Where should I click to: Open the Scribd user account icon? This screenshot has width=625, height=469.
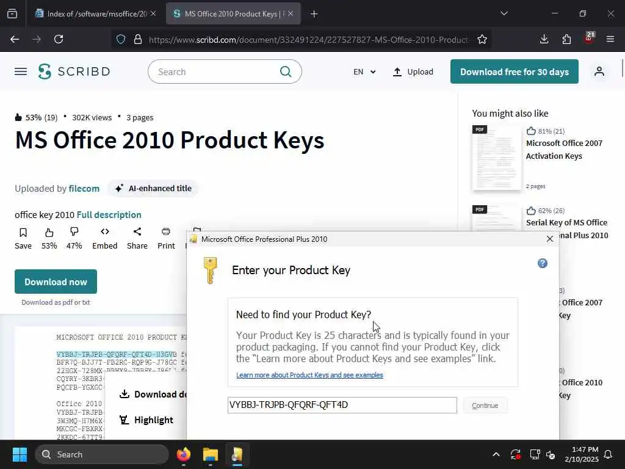point(599,72)
